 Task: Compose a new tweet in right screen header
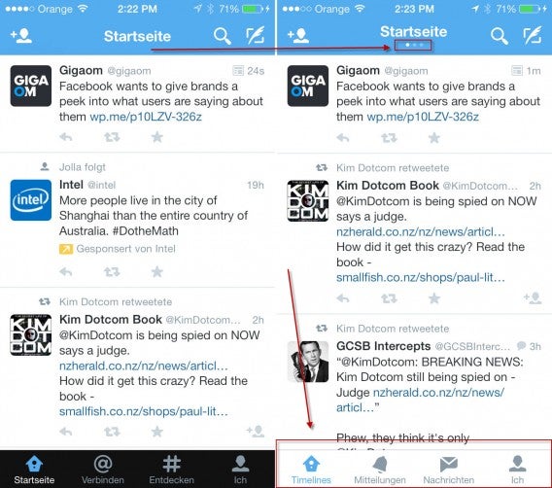tap(533, 35)
